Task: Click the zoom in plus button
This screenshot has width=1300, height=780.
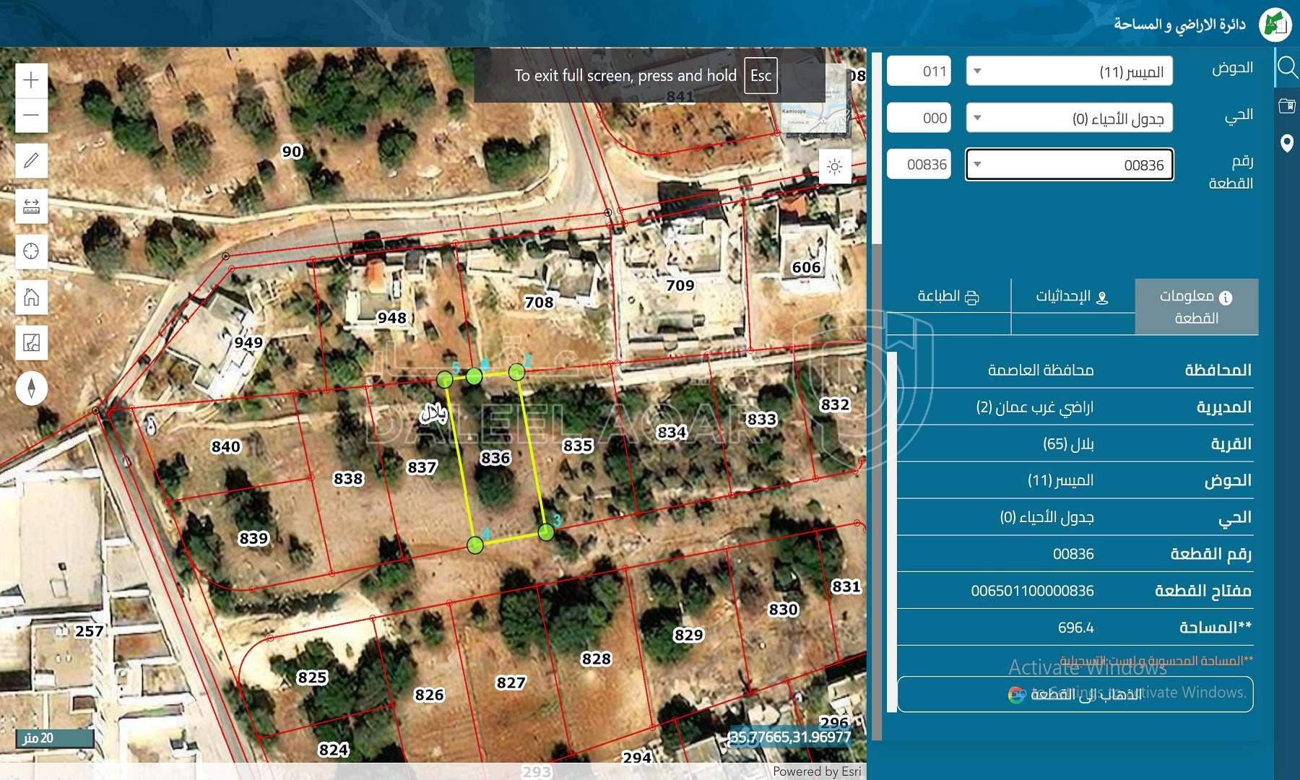Action: pyautogui.click(x=31, y=79)
